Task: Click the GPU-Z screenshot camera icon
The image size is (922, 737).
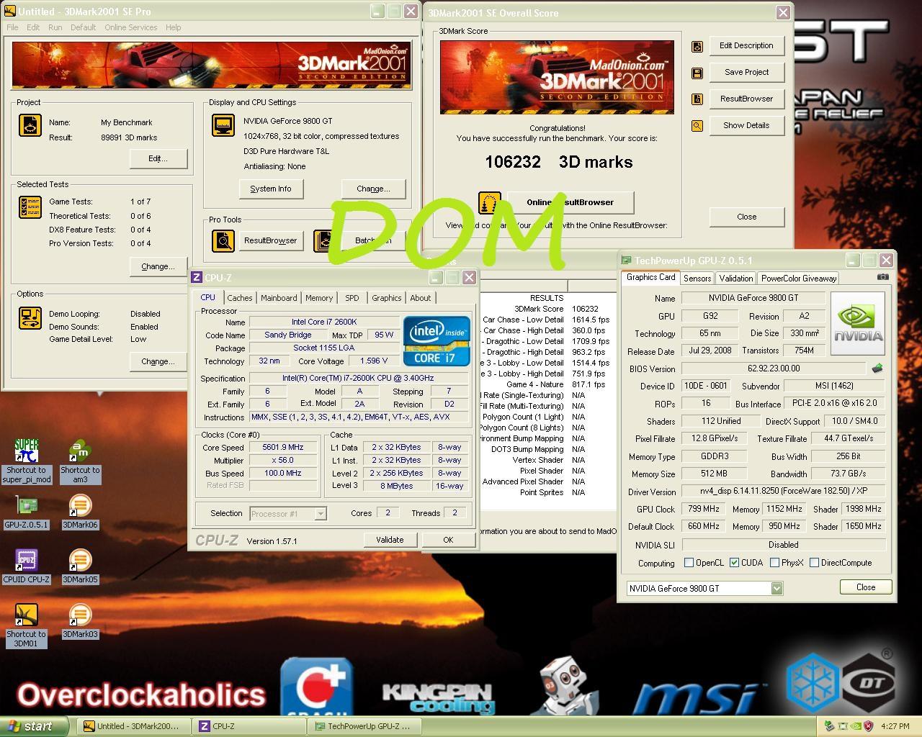Action: (x=883, y=277)
